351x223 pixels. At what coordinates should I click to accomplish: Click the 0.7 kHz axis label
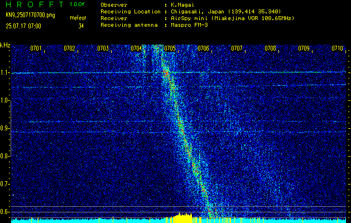click(x=5, y=184)
